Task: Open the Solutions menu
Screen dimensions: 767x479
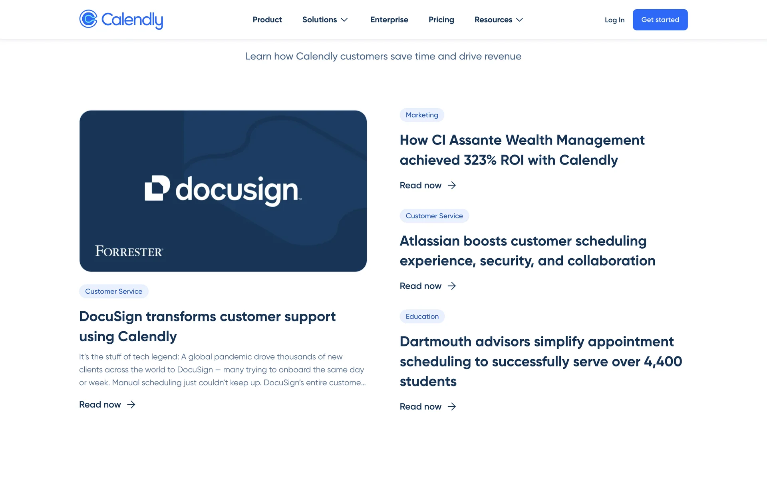Action: point(319,20)
